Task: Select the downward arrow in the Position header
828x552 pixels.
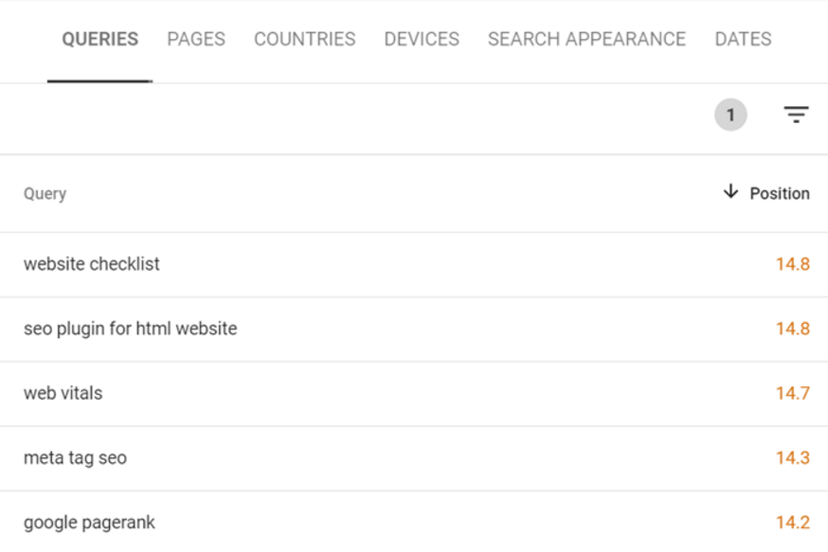Action: 729,192
